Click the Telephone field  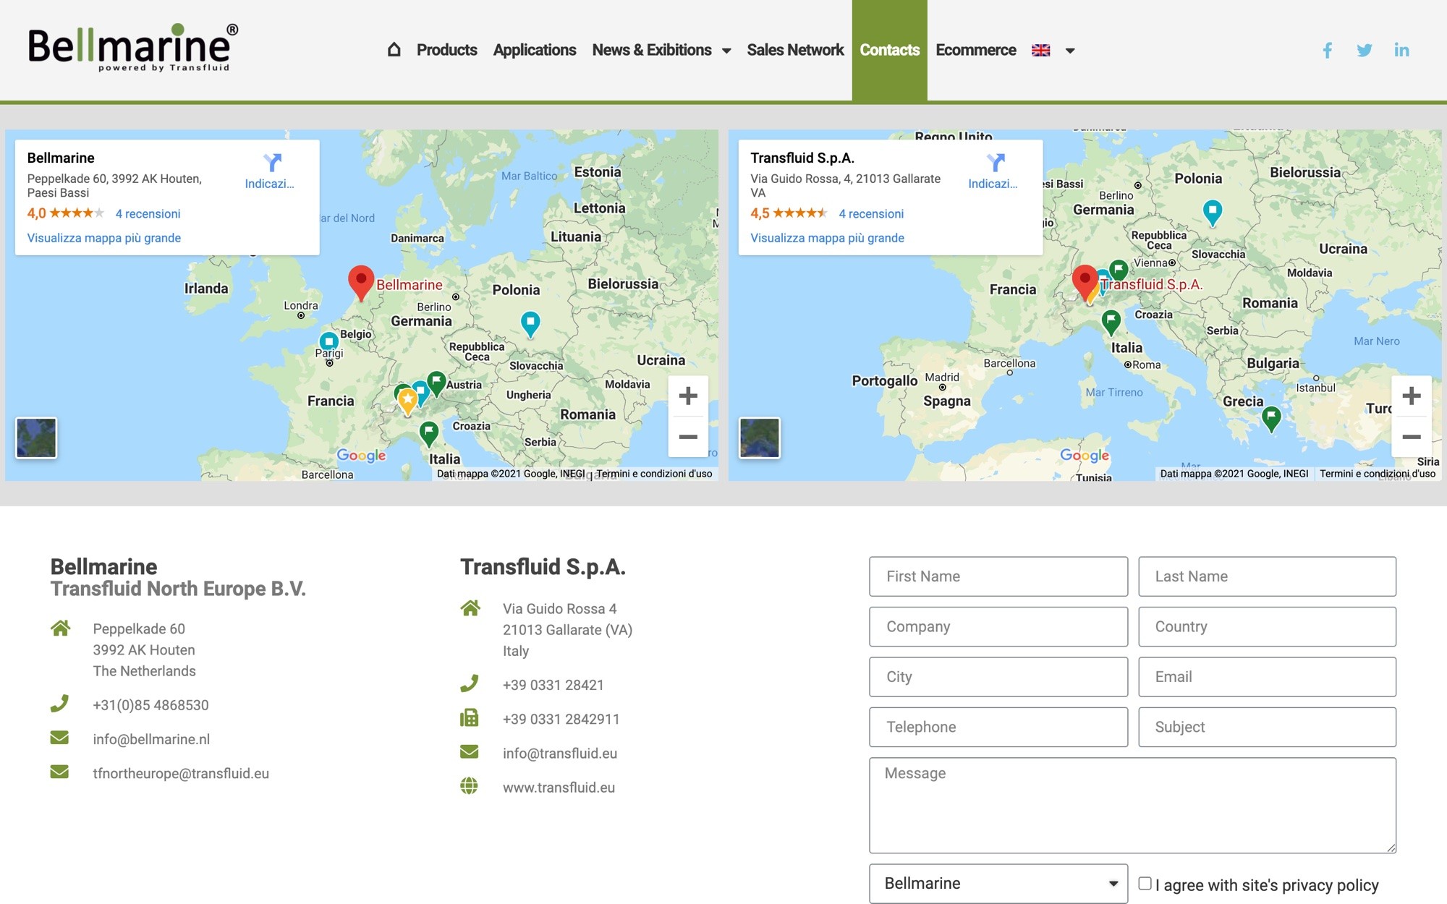click(998, 727)
